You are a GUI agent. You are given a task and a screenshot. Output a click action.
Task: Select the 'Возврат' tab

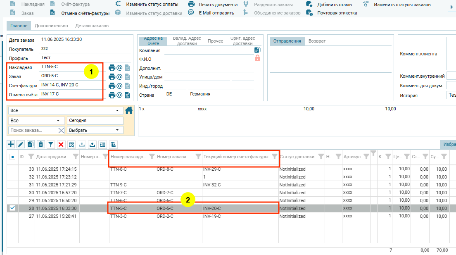click(x=317, y=41)
